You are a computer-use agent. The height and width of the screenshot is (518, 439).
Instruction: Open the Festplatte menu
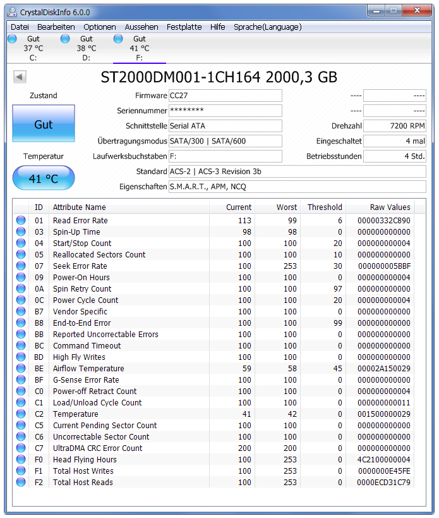coord(184,27)
